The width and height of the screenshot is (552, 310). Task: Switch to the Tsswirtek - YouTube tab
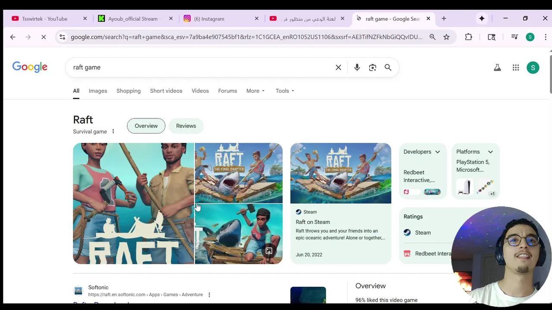[45, 19]
